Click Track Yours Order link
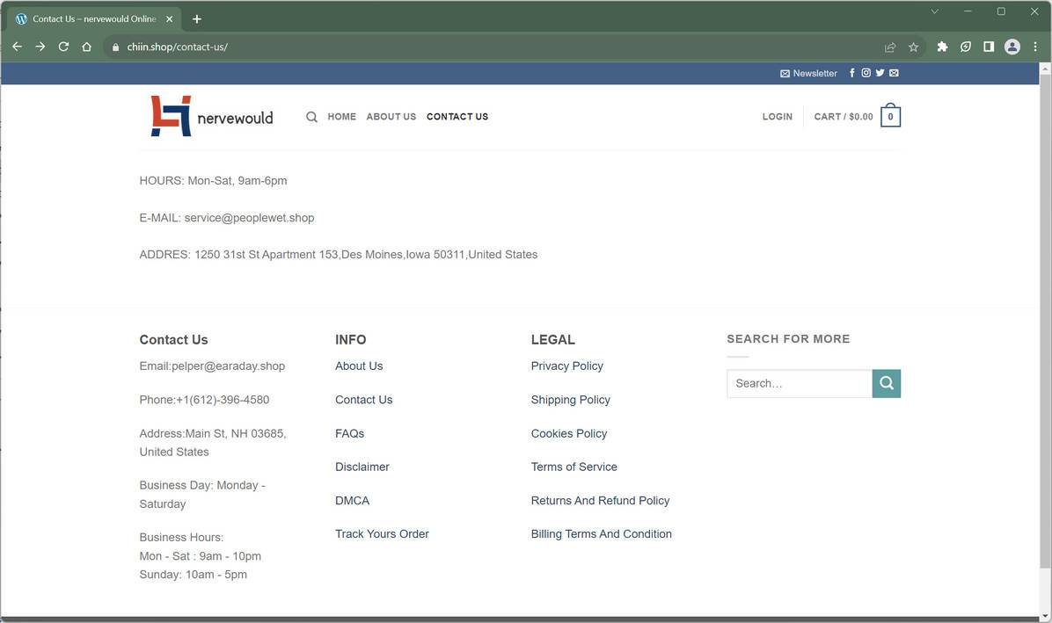Viewport: 1052px width, 623px height. (382, 534)
